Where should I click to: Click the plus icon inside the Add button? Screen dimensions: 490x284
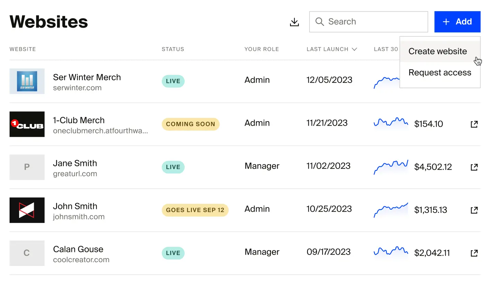[x=446, y=22]
